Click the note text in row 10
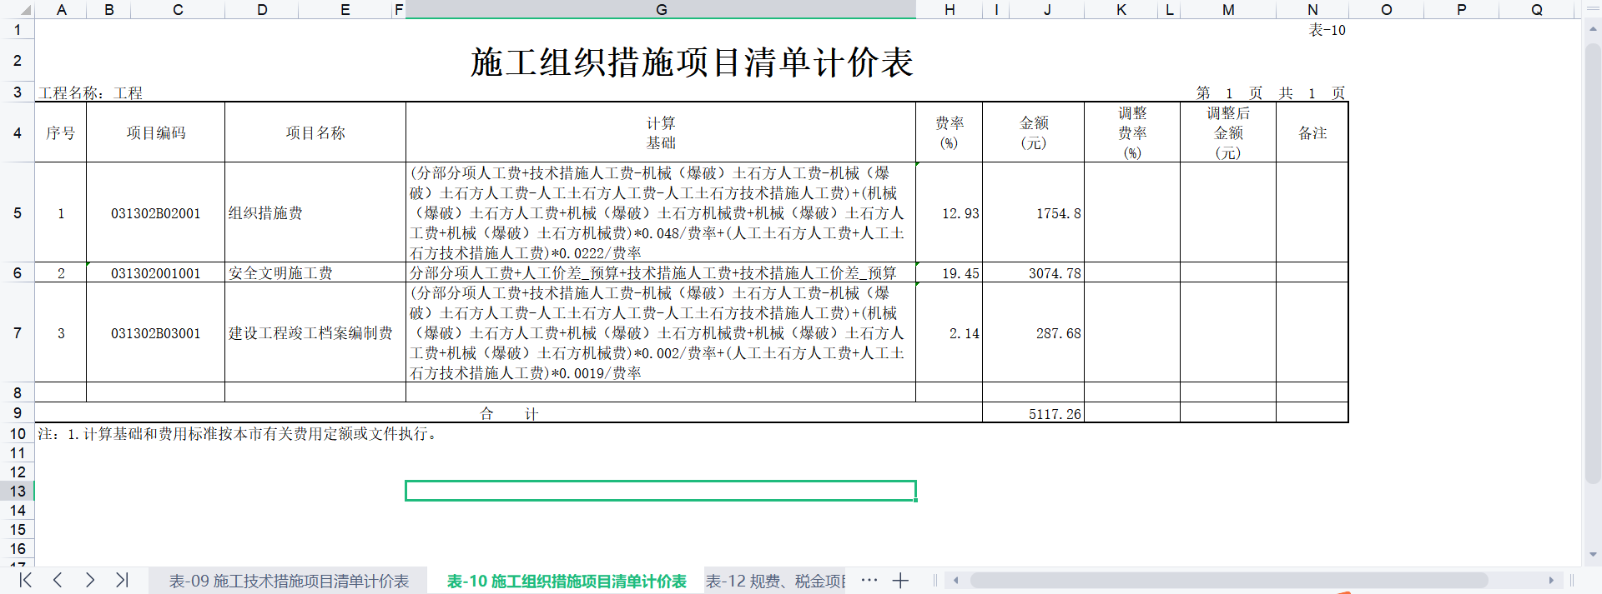1602x594 pixels. [239, 433]
